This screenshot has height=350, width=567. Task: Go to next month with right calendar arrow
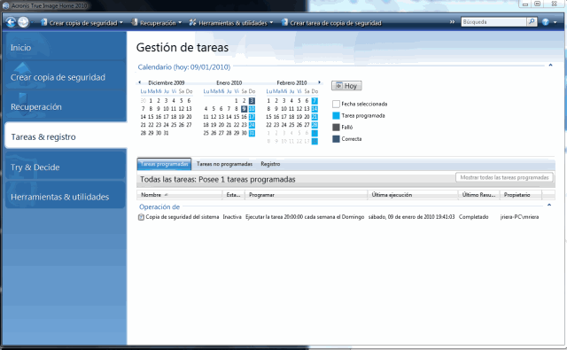click(319, 82)
